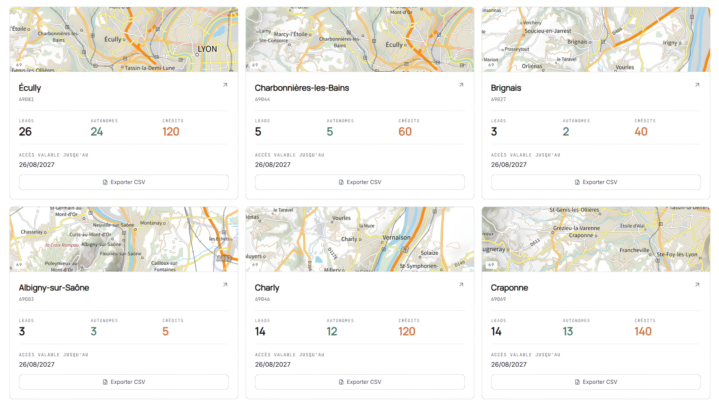
Task: Click Craponne crédits value 140
Action: [x=643, y=331]
